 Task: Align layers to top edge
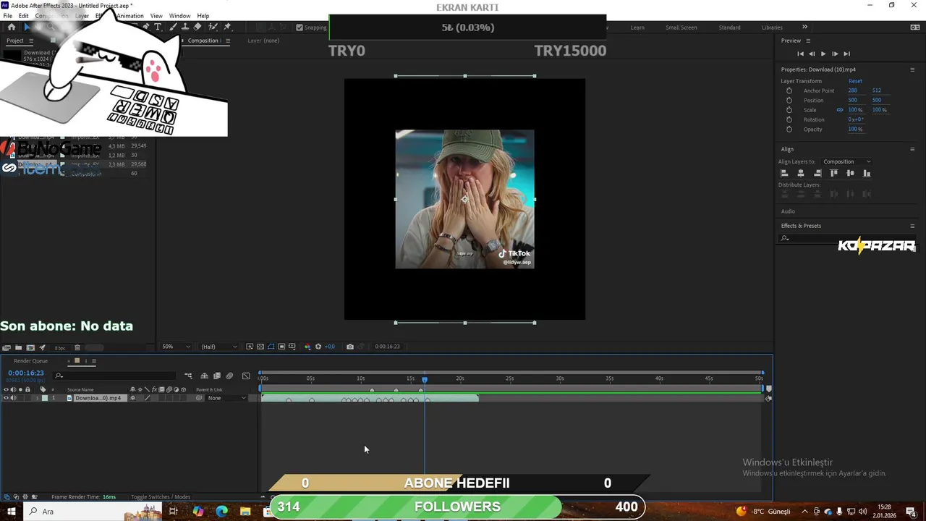click(x=834, y=173)
